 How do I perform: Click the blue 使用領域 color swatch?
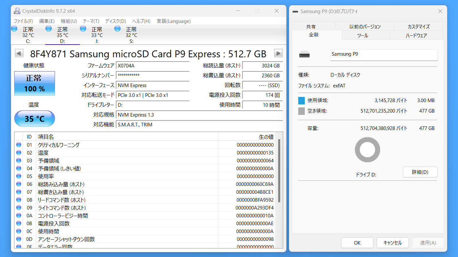pyautogui.click(x=302, y=101)
